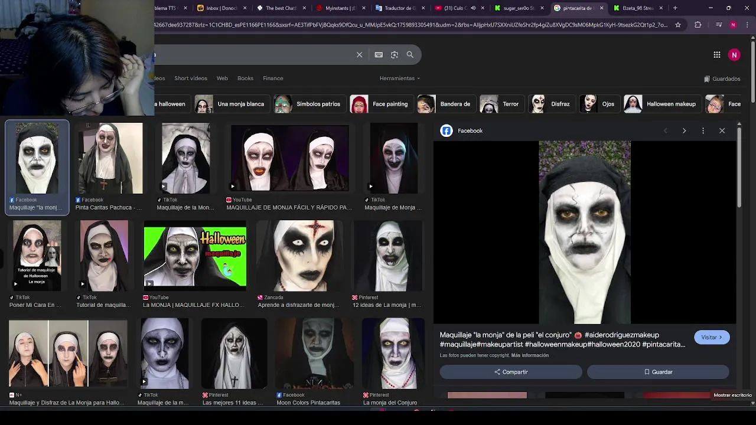Screen dimensions: 756x425
Task: Switch to the Short videos tab
Action: coord(191,78)
